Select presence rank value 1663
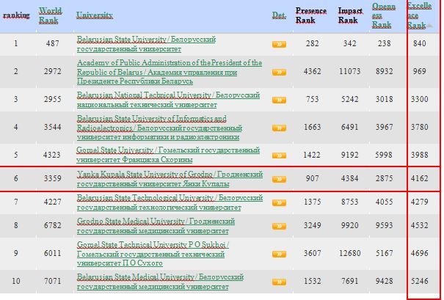The image size is (444, 300). tap(313, 127)
